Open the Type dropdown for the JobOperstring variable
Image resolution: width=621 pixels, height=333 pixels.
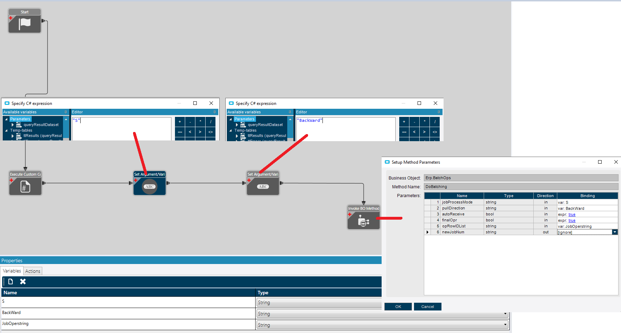coord(505,325)
